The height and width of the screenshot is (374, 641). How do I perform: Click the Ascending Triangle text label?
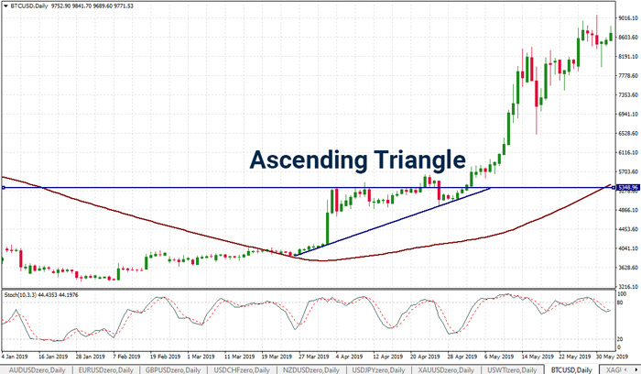coord(358,159)
